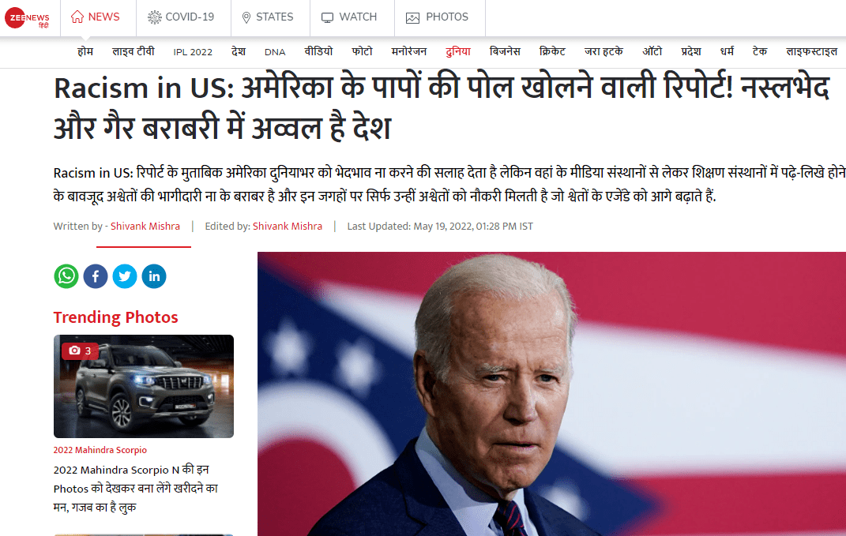The image size is (846, 536).
Task: Open the COVID-19 virus icon tab
Action: pyautogui.click(x=182, y=17)
